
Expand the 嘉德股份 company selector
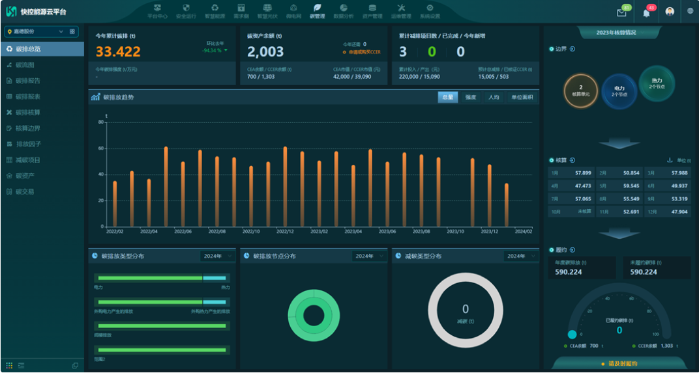pos(41,32)
